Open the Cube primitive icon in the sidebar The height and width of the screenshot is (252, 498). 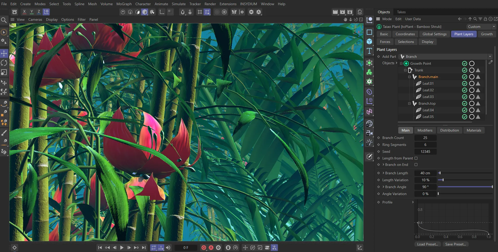click(x=369, y=41)
